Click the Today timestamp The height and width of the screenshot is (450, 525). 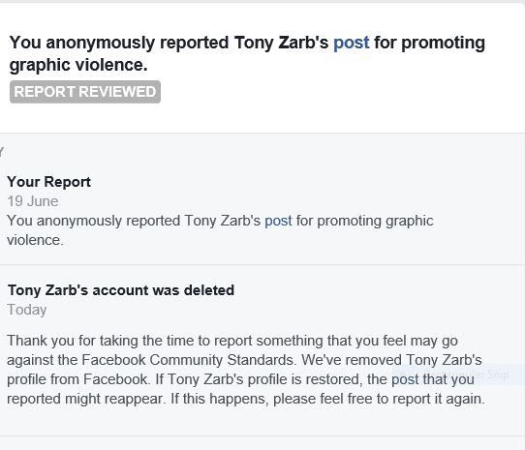coord(27,310)
